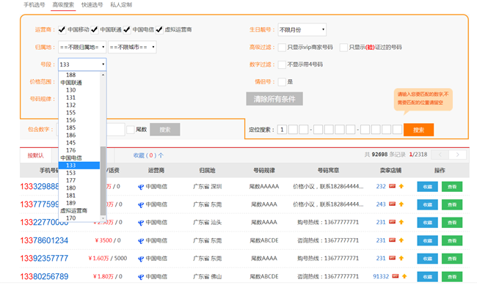Open the 不限城市 city dropdown
Viewport: 477px width, 285px height.
(132, 47)
